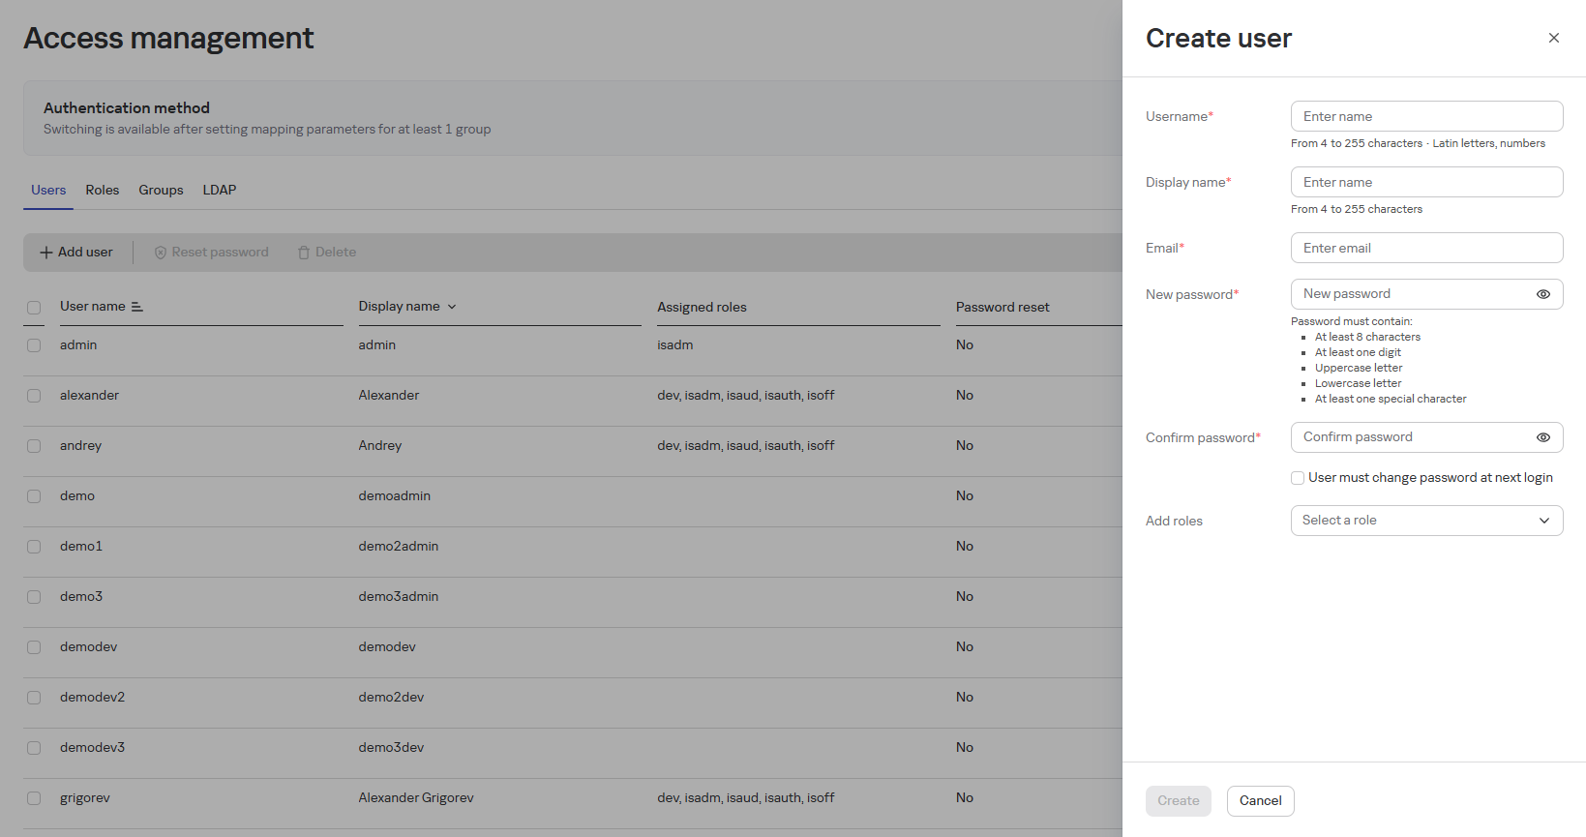Click the plus icon for Add user

click(x=45, y=253)
